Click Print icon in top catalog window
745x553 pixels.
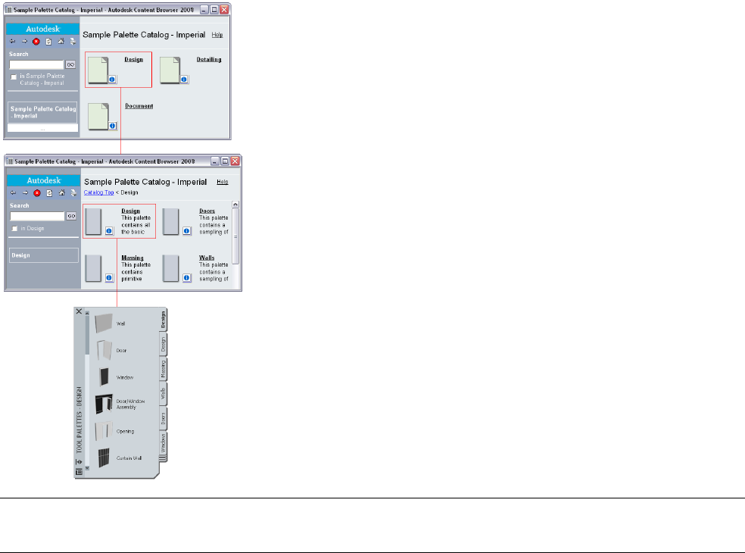click(x=73, y=42)
